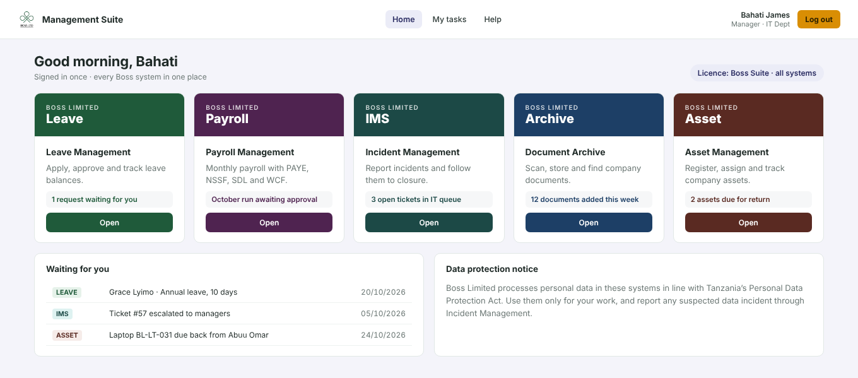Click the Licence: Boss Suite badge
This screenshot has width=858, height=378.
point(756,73)
